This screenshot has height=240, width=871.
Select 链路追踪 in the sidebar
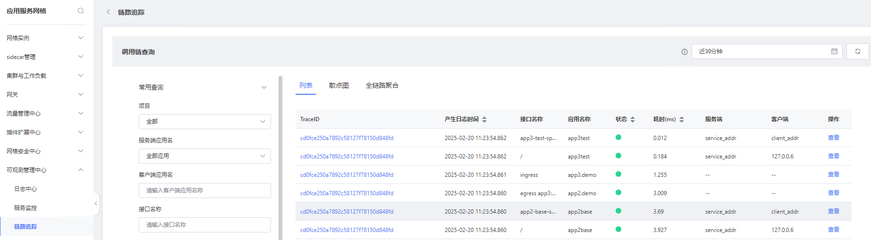(x=25, y=226)
